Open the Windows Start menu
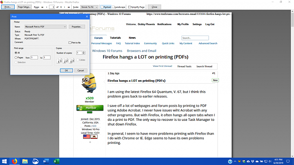 (4, 161)
